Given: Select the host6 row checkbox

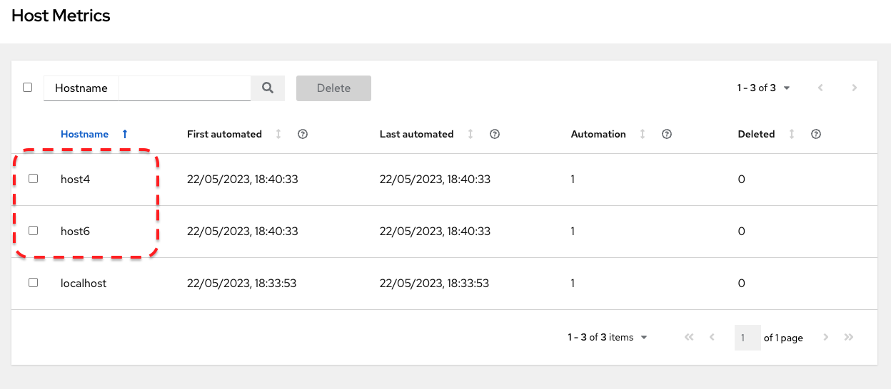Looking at the screenshot, I should [33, 231].
